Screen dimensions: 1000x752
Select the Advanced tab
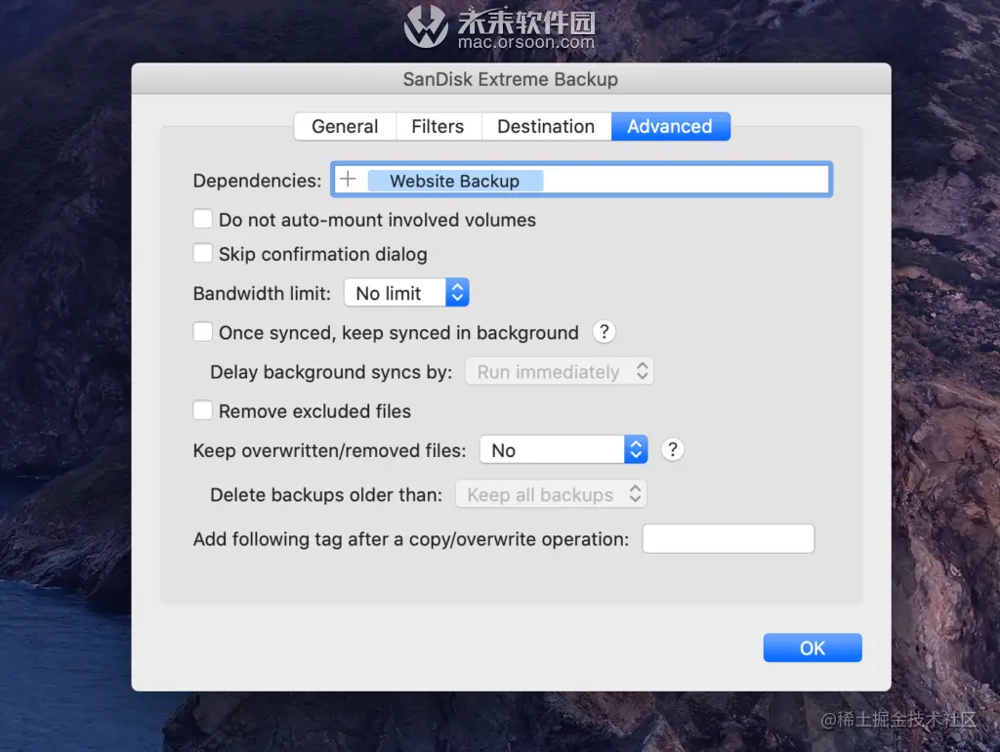coord(670,126)
